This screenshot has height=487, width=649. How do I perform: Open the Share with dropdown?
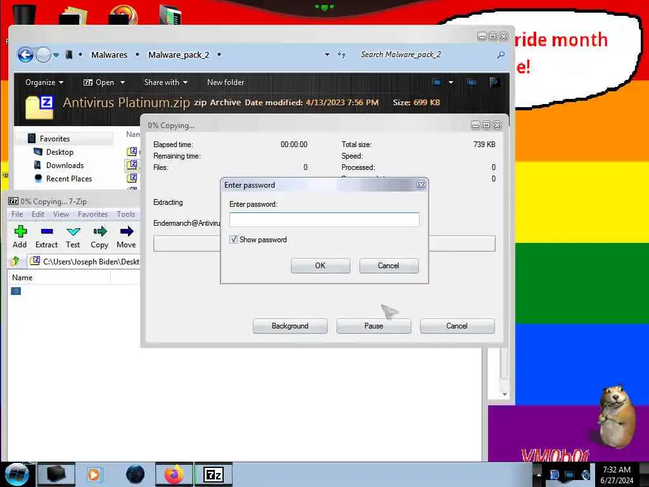165,82
